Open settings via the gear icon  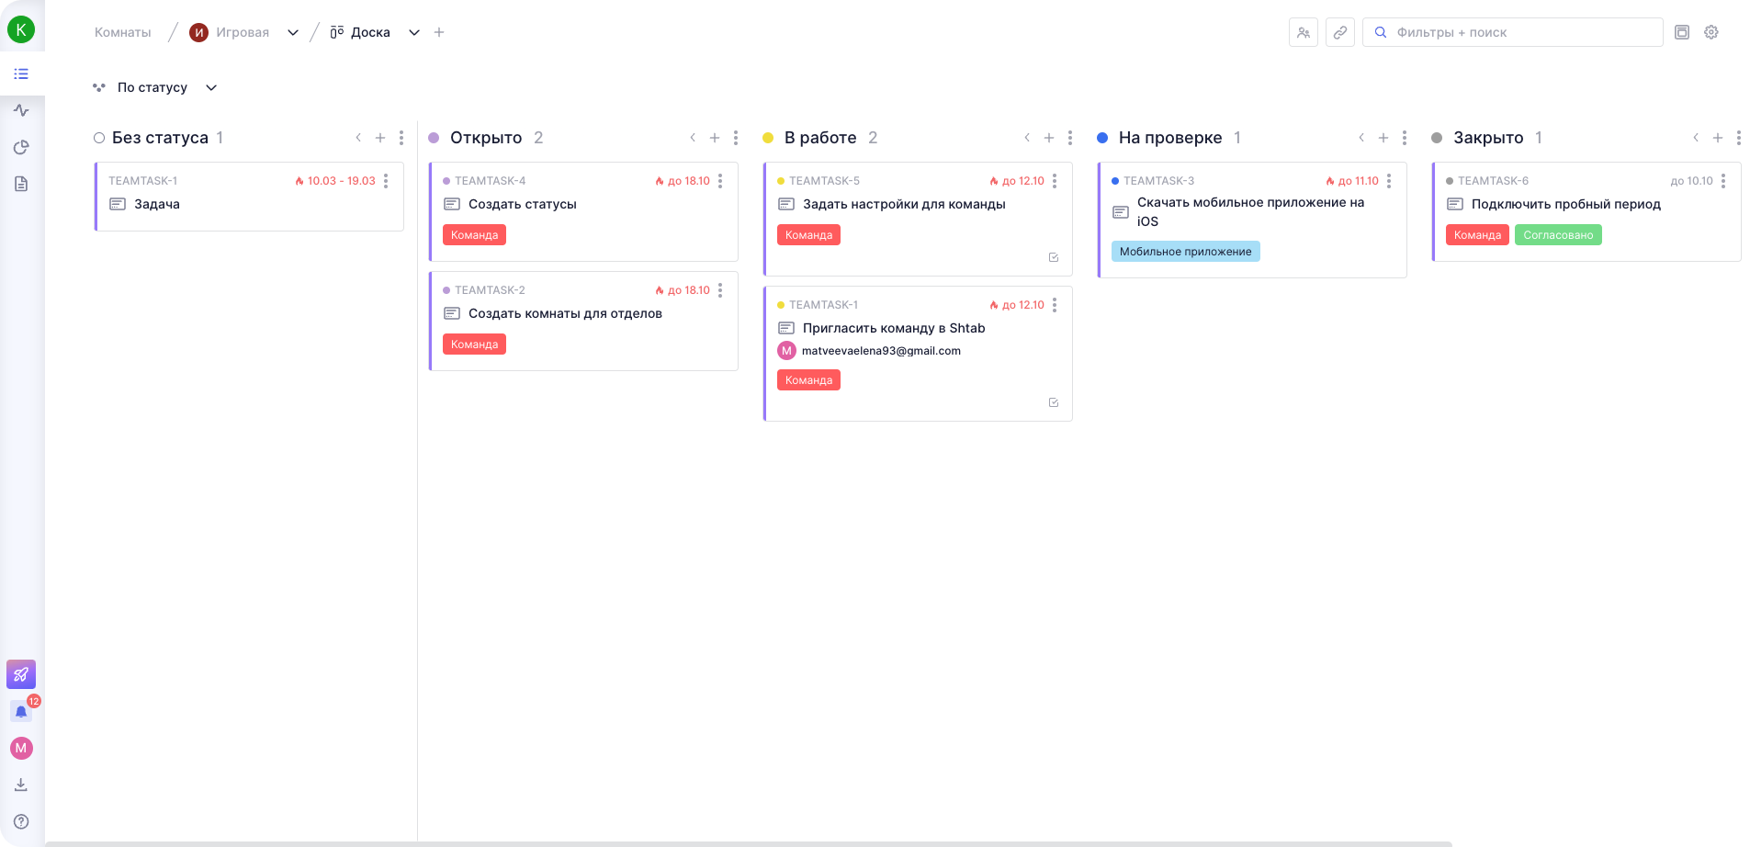(1710, 31)
